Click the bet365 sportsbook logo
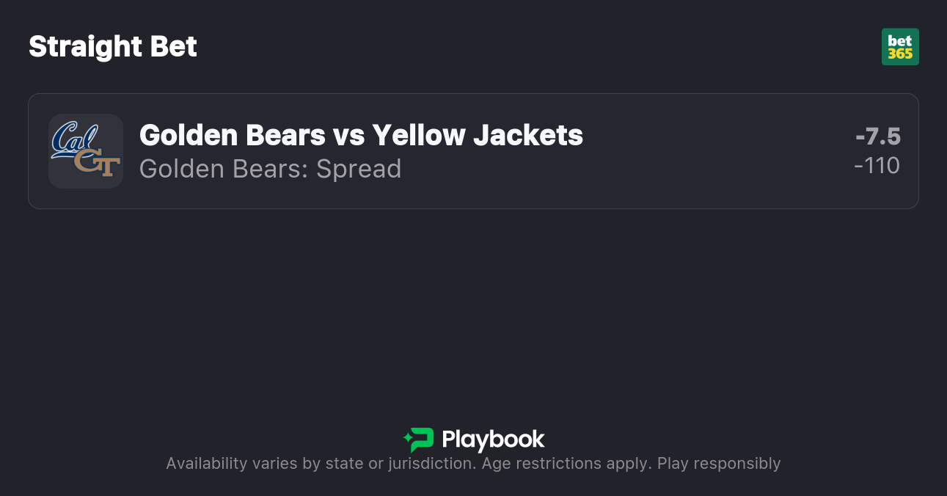Image resolution: width=947 pixels, height=496 pixels. (900, 47)
